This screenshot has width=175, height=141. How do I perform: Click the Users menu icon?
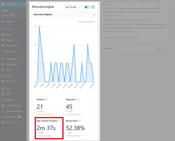click(3, 70)
